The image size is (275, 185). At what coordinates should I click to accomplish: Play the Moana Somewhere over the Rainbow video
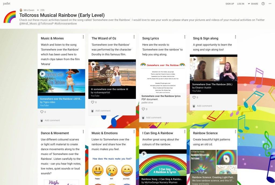pos(42,74)
